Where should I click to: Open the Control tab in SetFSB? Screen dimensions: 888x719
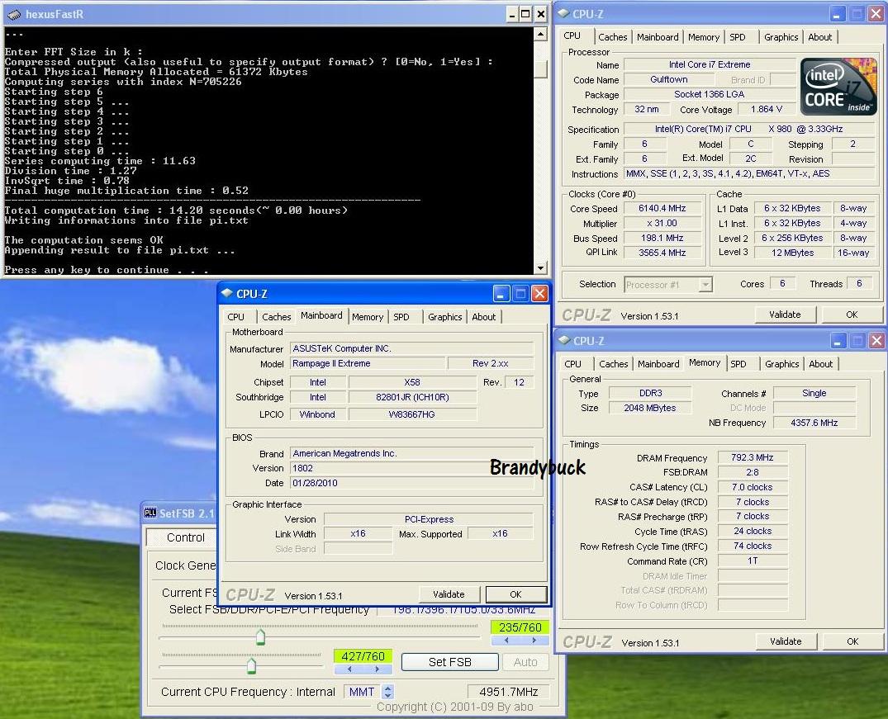(x=185, y=537)
